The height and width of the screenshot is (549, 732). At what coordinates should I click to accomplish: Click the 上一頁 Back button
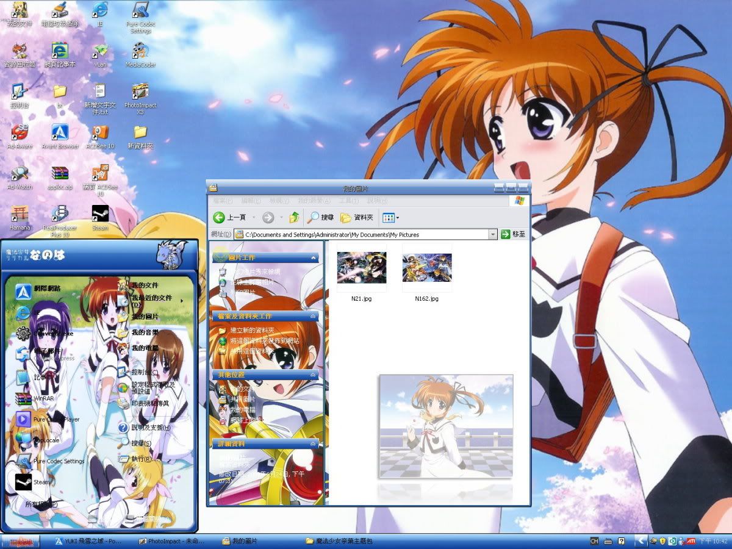click(x=230, y=217)
